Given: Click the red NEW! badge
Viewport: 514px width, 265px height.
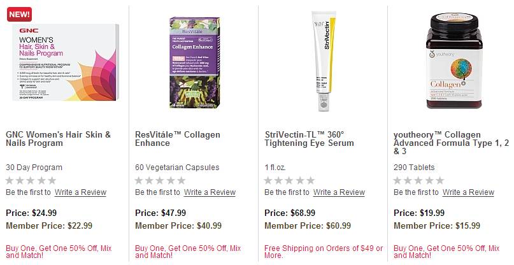Looking at the screenshot, I should click(19, 15).
